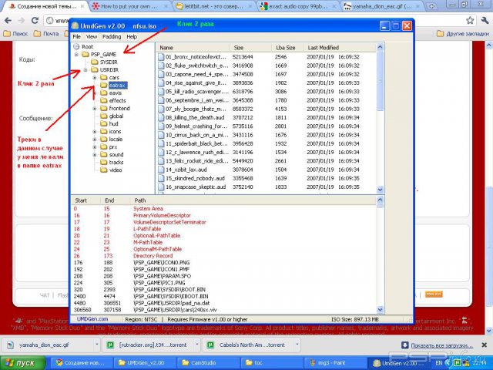Click the tracks folder icon
493x370 pixels.
[x=102, y=162]
